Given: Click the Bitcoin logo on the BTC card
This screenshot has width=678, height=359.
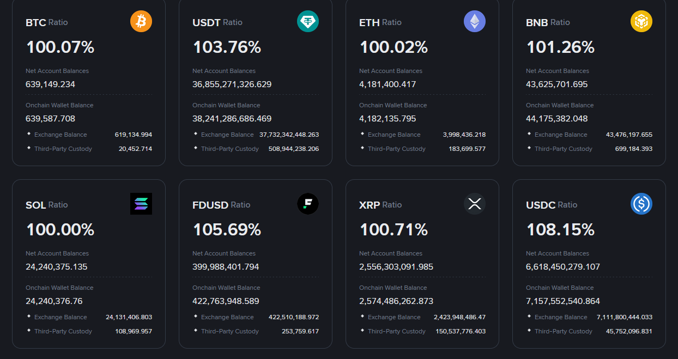Looking at the screenshot, I should (x=141, y=21).
